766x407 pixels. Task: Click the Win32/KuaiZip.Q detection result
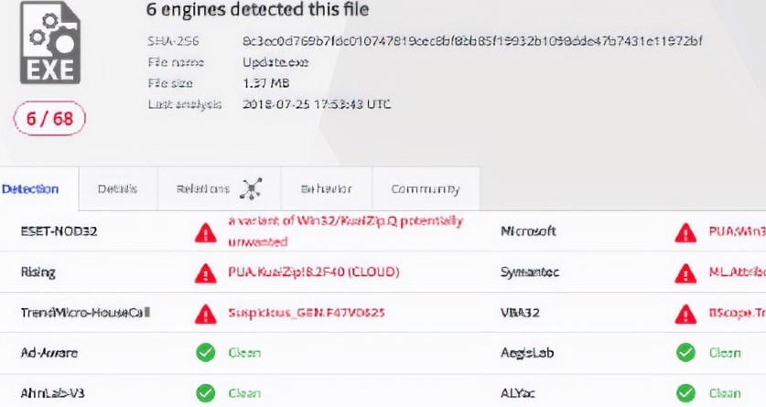345,231
